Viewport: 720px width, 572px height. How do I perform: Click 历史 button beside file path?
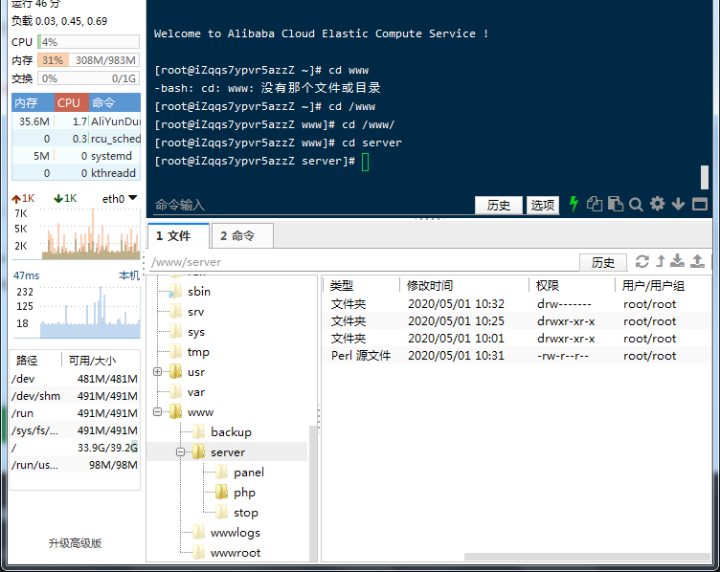tap(602, 262)
